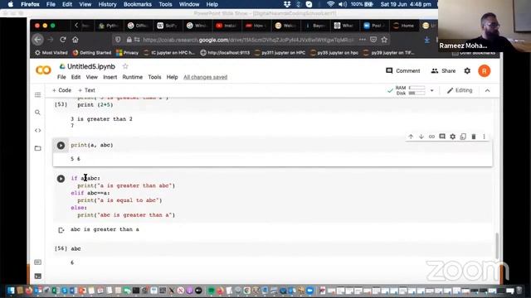The image size is (531, 298).
Task: Open the Getting Started bookmark
Action: 92,53
